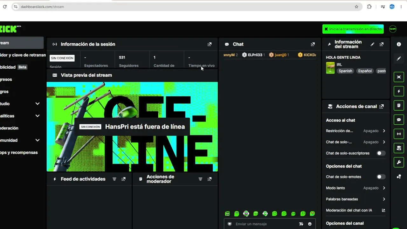Click the IRL category thumbnail

point(330,68)
